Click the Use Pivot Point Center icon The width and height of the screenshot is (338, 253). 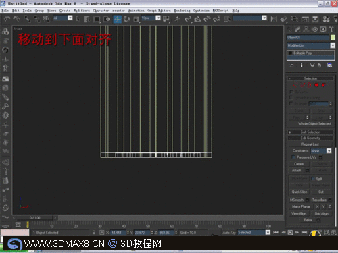click(x=166, y=19)
